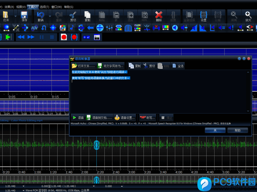The width and height of the screenshot is (257, 192).
Task: Play audio with the green play button
Action: pyautogui.click(x=8, y=37)
